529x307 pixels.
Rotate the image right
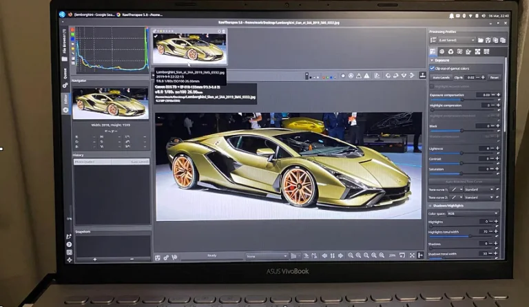pyautogui.click(x=396, y=76)
